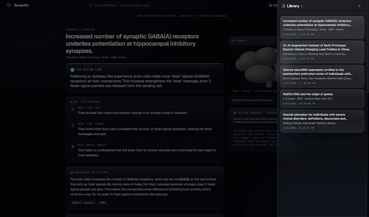Close the Library panel
Image resolution: width=369 pixels, height=217 pixels.
[x=359, y=6]
